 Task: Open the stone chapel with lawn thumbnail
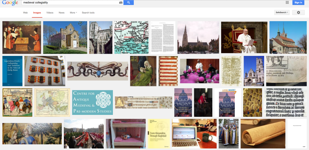[65, 37]
